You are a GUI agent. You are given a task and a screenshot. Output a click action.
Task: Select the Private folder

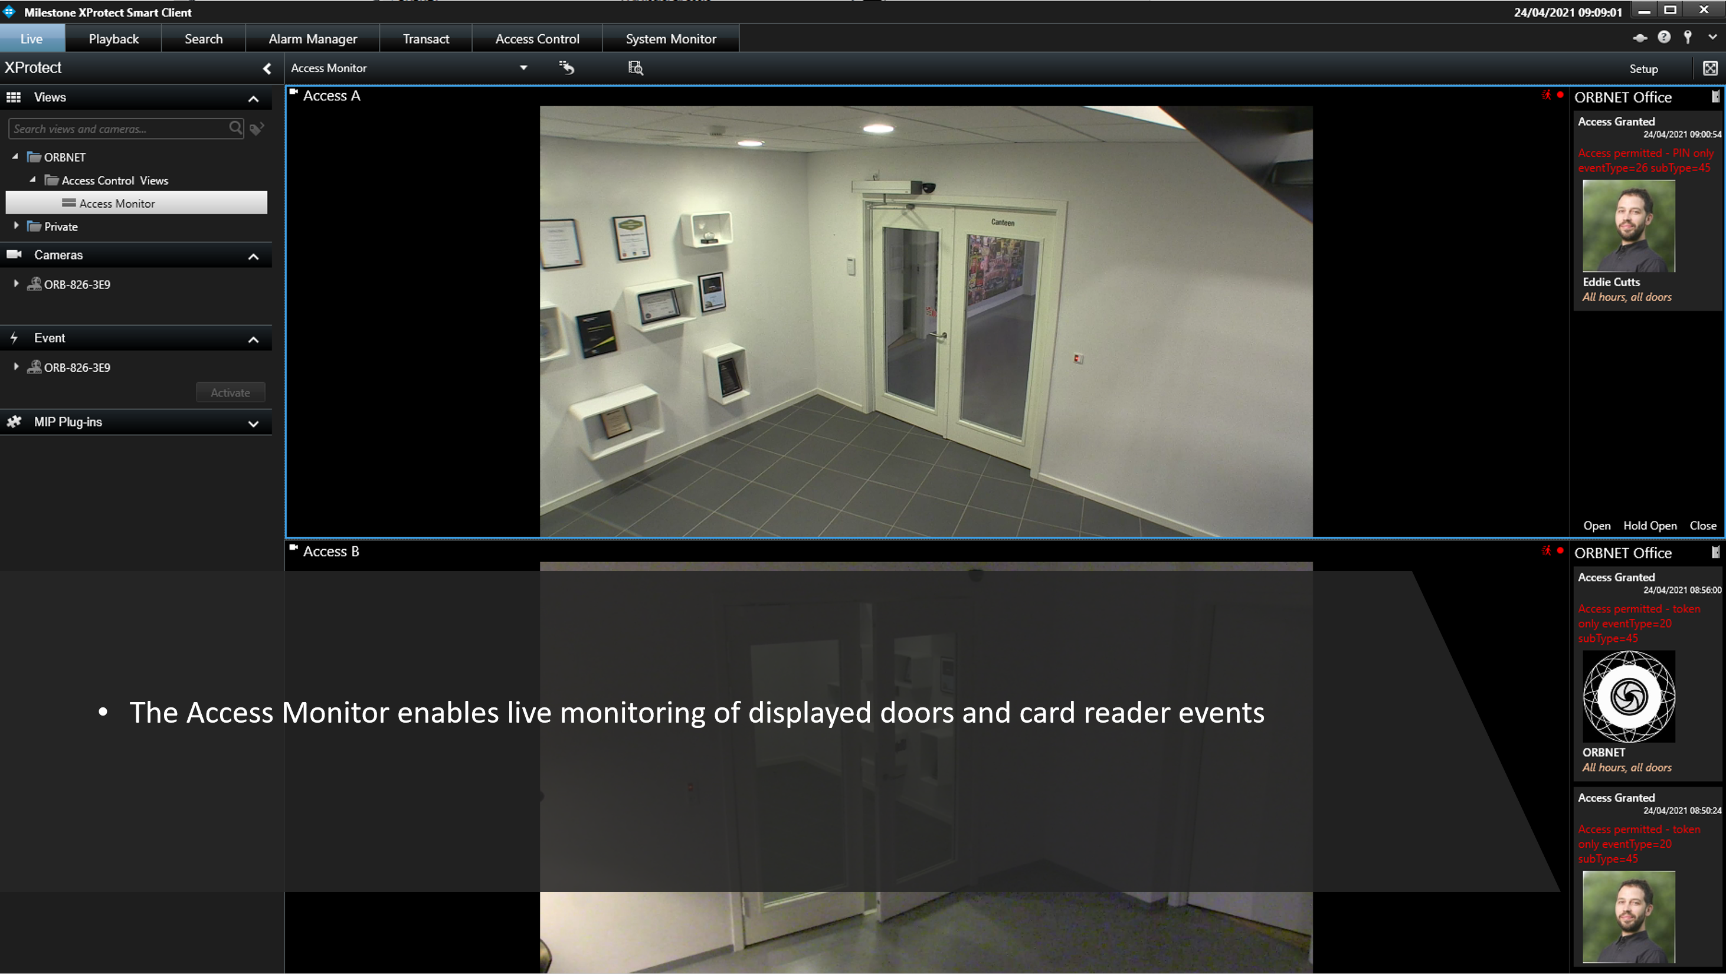[x=53, y=227]
